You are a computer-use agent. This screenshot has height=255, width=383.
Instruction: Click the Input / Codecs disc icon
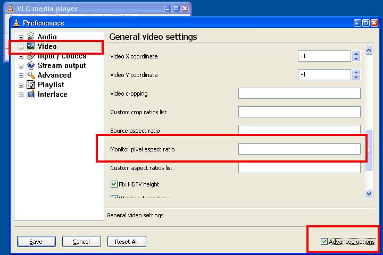tap(31, 56)
